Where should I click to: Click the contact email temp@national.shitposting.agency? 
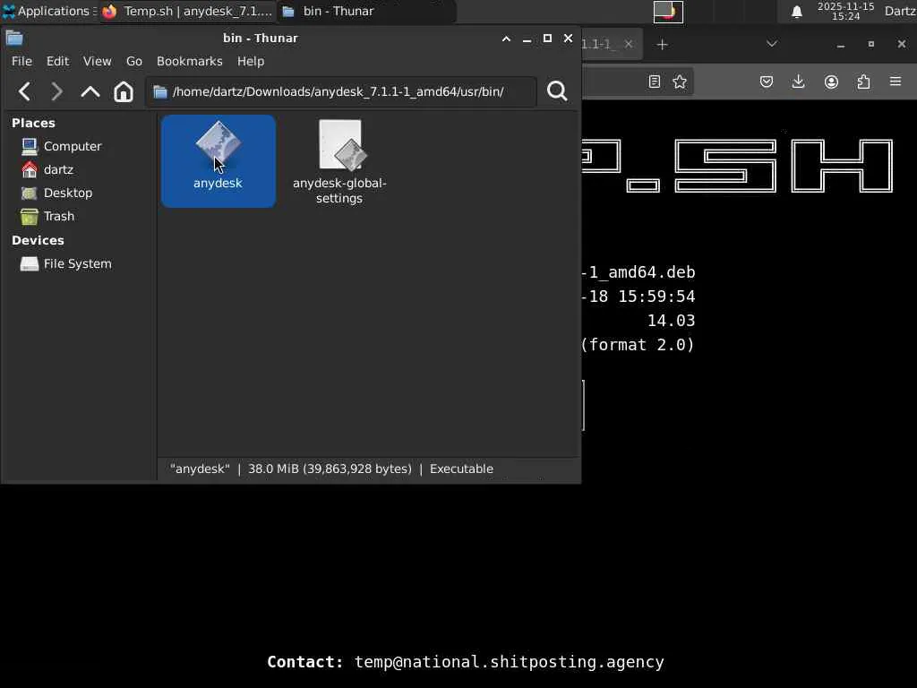[509, 662]
